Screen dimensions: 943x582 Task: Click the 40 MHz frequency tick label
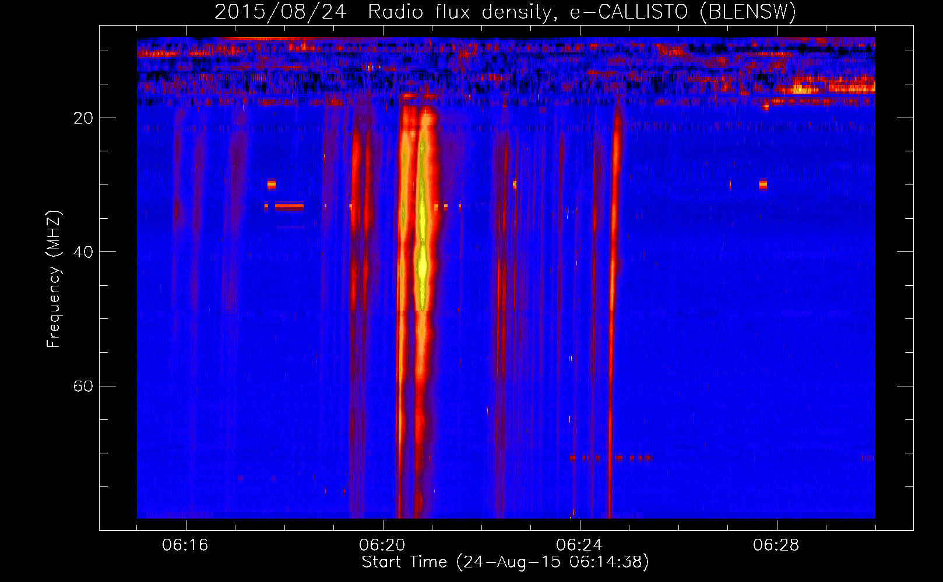tap(83, 252)
